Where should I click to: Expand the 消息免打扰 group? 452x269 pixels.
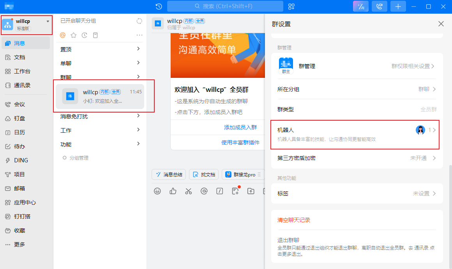click(x=100, y=116)
